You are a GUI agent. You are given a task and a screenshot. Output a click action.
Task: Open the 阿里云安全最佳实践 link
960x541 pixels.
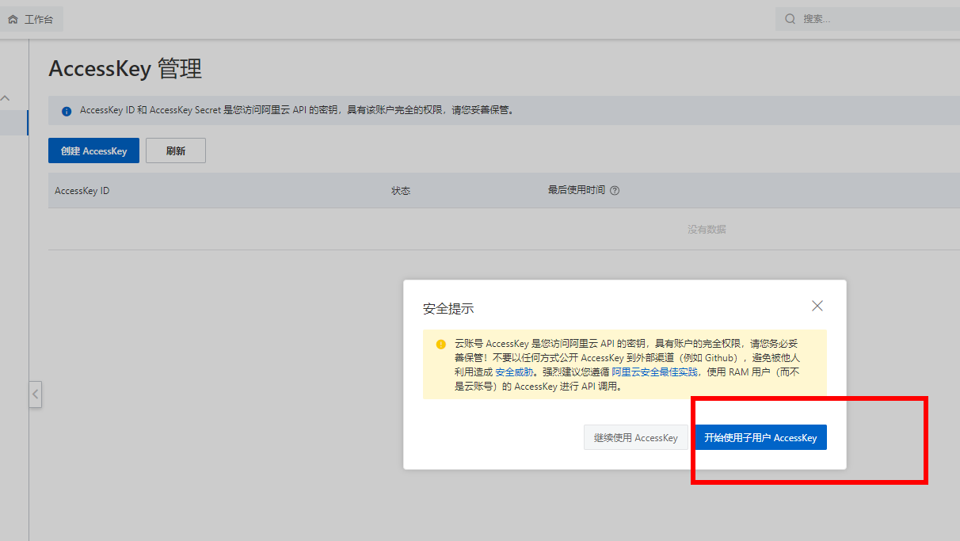click(x=655, y=371)
